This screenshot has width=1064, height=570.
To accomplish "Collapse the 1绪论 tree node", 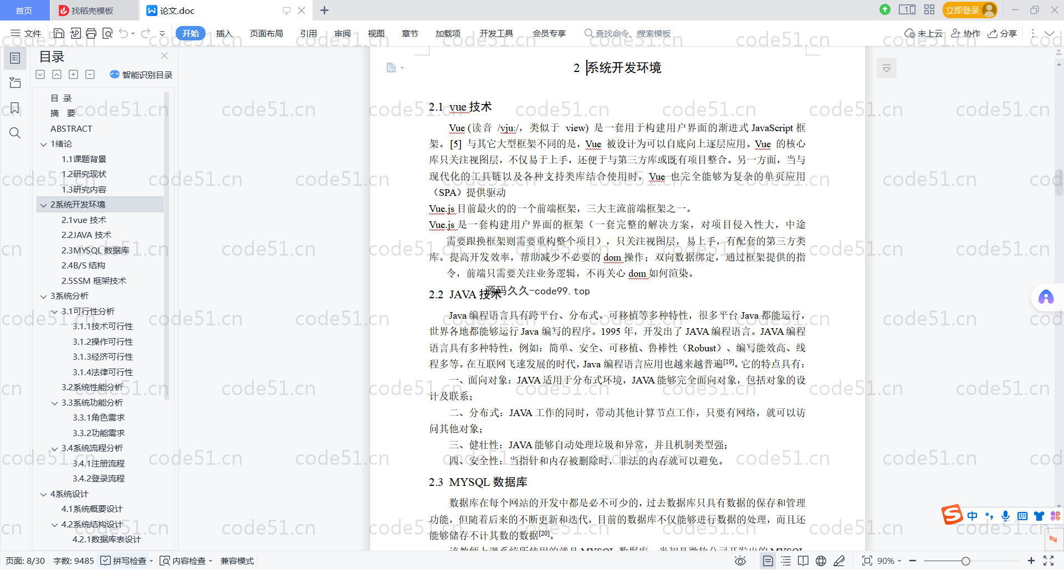I will [x=43, y=144].
